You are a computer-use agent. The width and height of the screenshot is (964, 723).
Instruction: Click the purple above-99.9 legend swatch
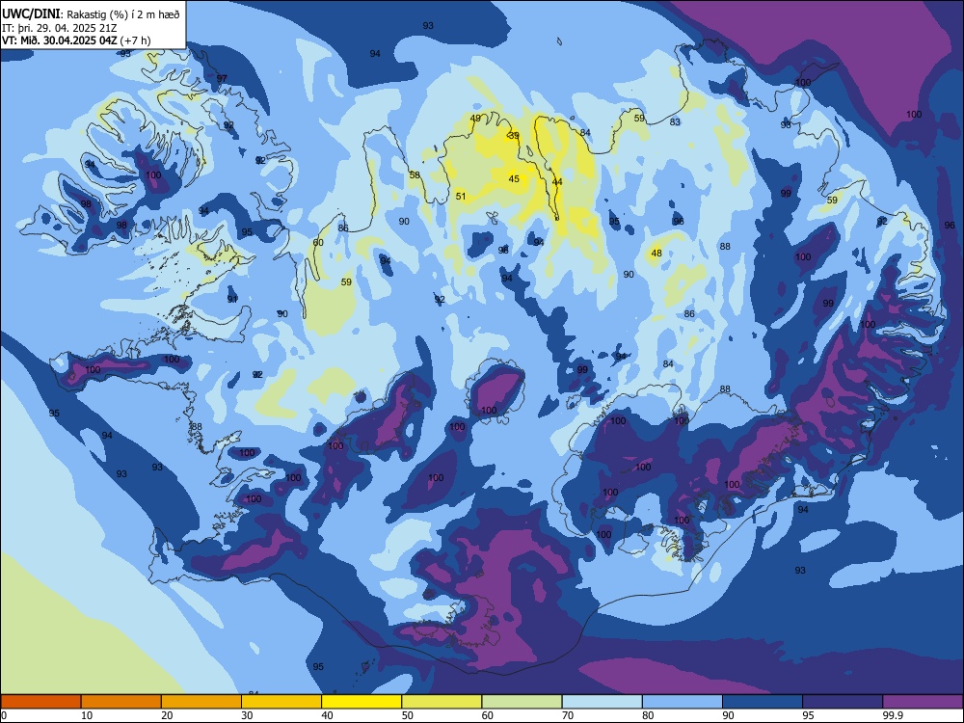point(923,702)
